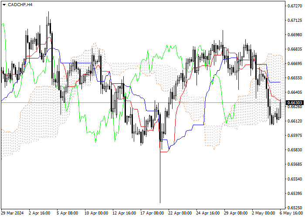Click the 2 May 00:00 time label
Viewport: 305px width, 218px height.
point(264,213)
